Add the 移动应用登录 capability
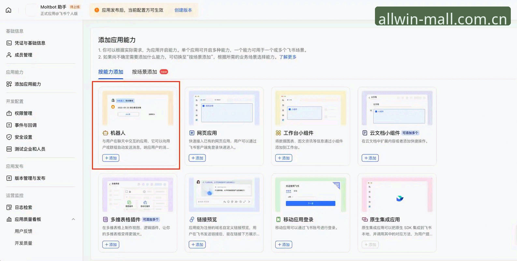The width and height of the screenshot is (517, 261). [284, 244]
